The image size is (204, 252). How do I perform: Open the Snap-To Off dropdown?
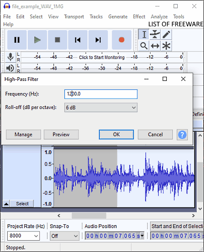[64, 236]
